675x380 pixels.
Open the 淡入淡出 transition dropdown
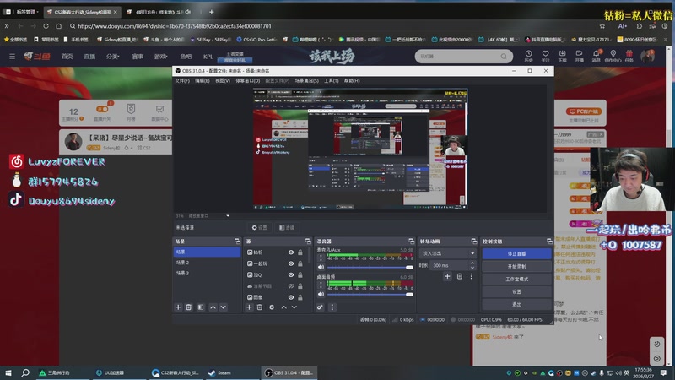click(448, 253)
